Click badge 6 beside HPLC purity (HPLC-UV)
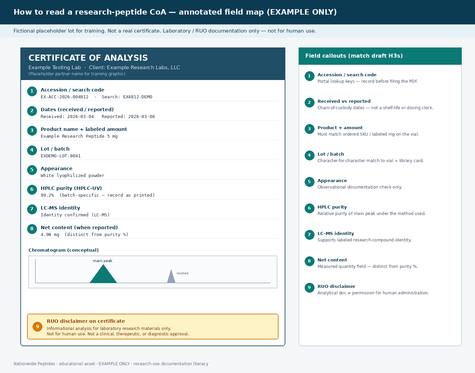 pyautogui.click(x=32, y=190)
